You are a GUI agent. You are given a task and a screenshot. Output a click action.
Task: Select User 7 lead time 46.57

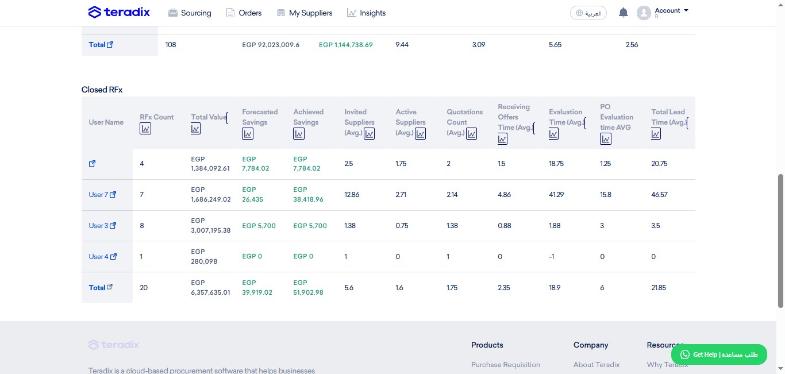tap(659, 195)
